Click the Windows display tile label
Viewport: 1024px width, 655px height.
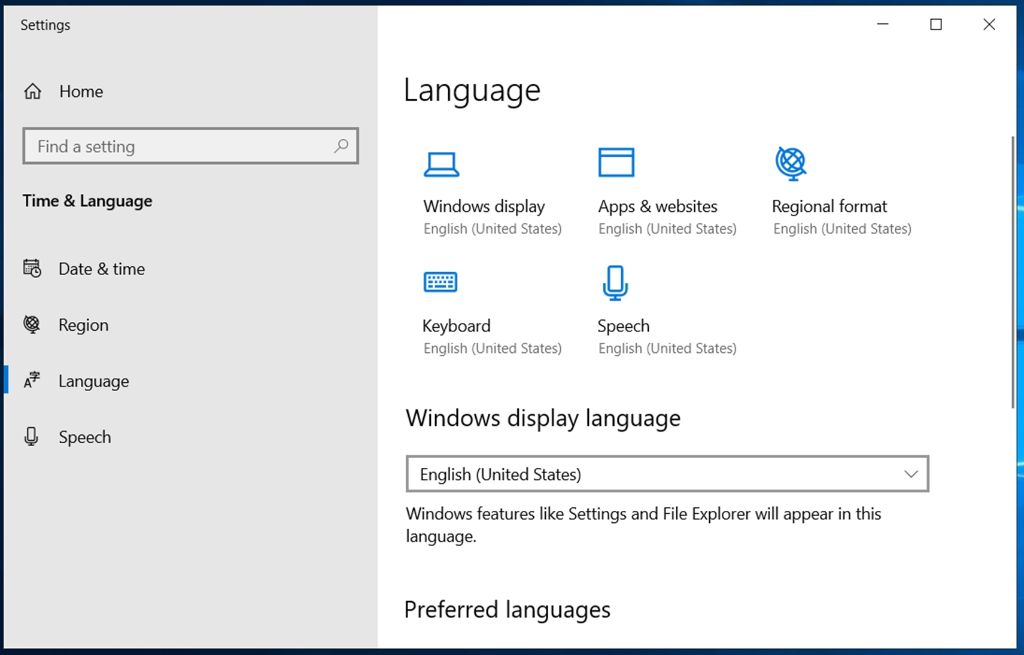484,206
